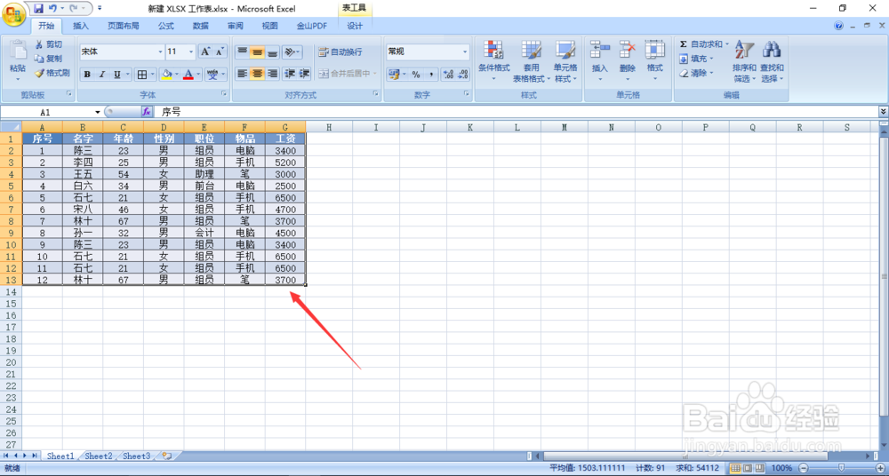The width and height of the screenshot is (889, 476).
Task: Select column header H
Action: click(329, 127)
